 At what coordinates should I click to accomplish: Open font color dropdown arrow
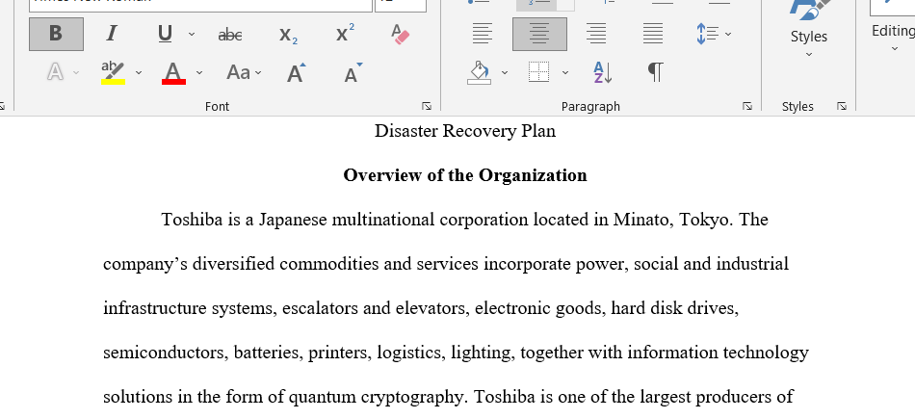199,73
